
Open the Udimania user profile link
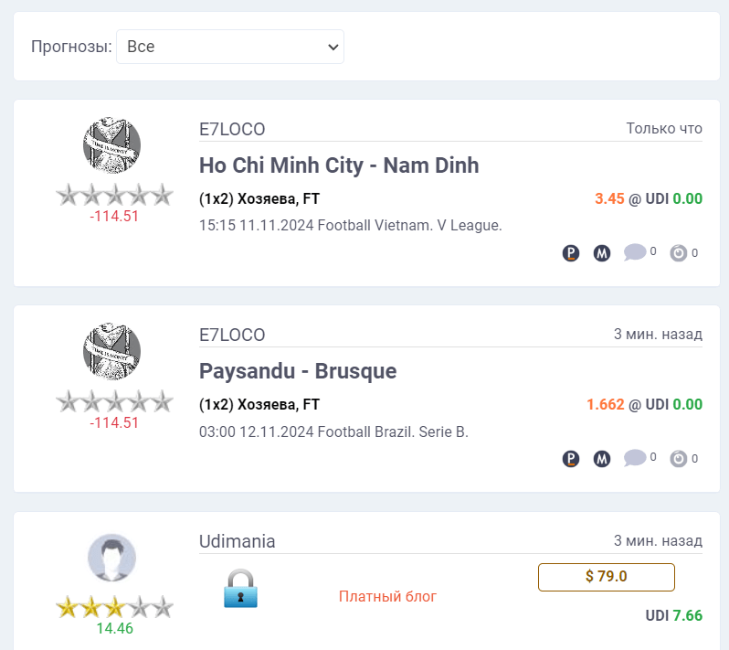coord(238,541)
